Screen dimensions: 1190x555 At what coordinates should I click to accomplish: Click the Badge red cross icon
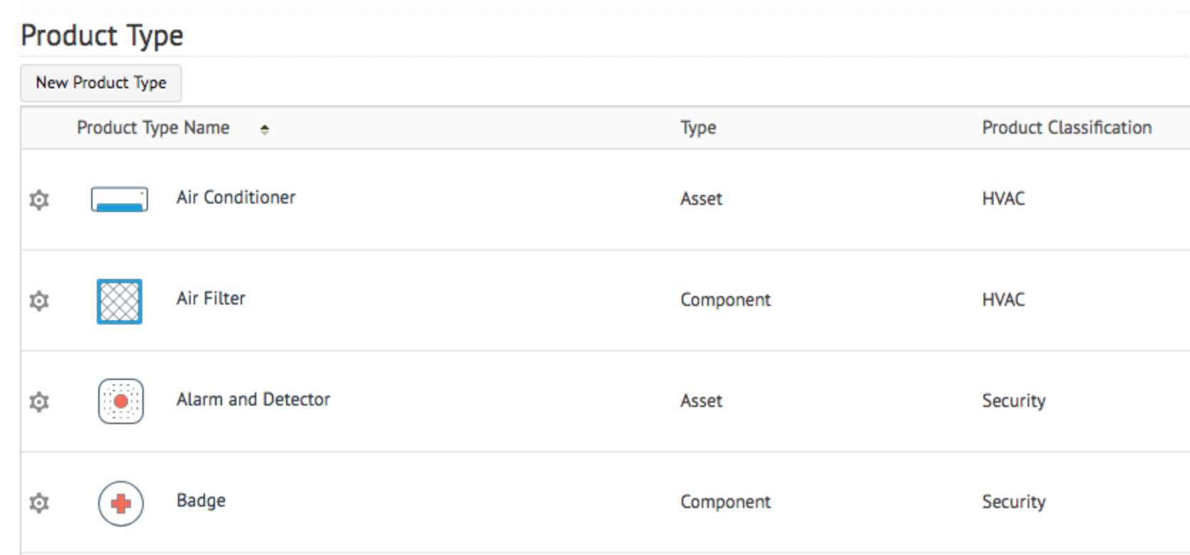(121, 503)
